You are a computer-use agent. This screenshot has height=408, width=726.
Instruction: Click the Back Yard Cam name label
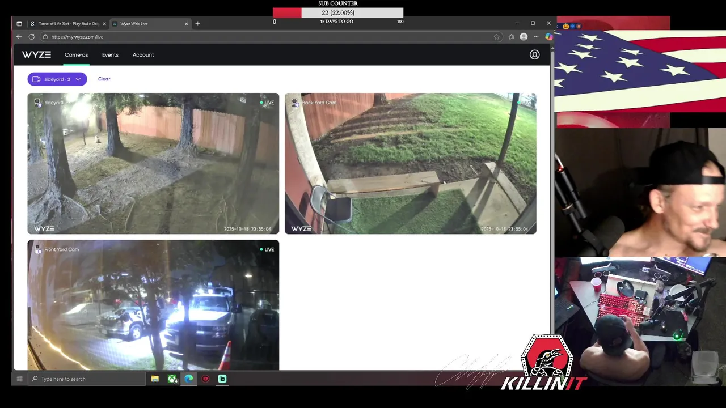[319, 103]
